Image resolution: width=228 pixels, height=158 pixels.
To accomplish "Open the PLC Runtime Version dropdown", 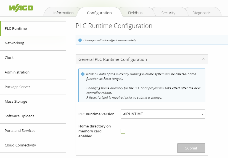I will pyautogui.click(x=163, y=114).
